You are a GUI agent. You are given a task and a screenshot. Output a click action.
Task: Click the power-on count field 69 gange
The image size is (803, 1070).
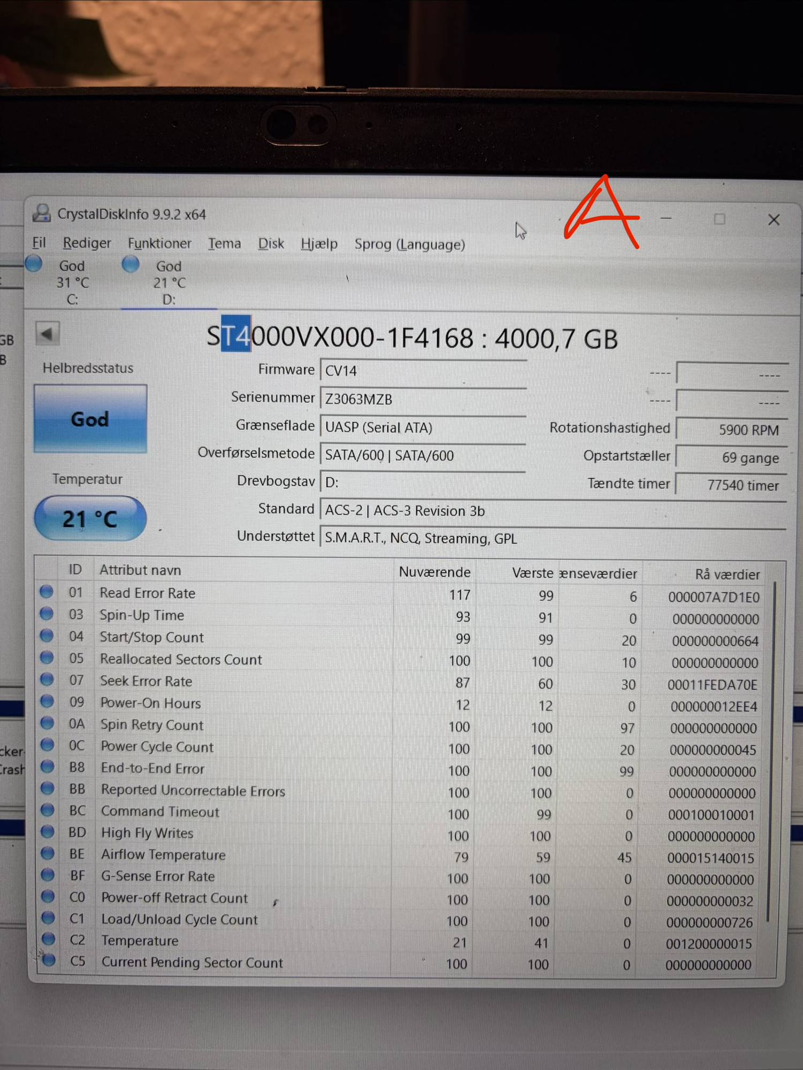(x=731, y=457)
